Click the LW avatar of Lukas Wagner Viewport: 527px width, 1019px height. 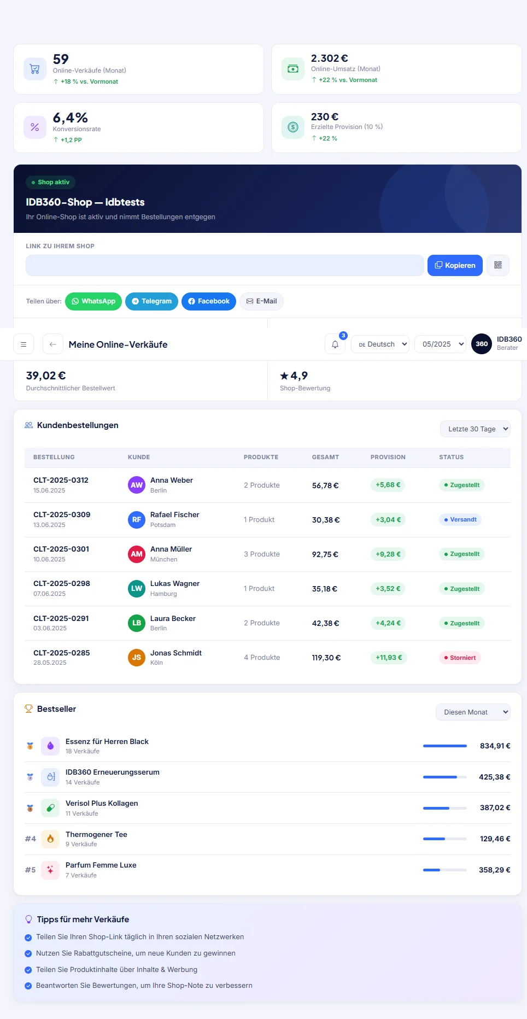137,588
